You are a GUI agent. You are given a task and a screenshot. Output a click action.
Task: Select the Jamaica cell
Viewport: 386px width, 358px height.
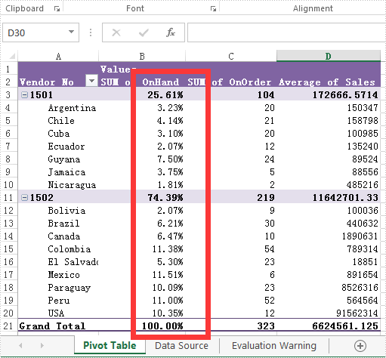(58, 172)
